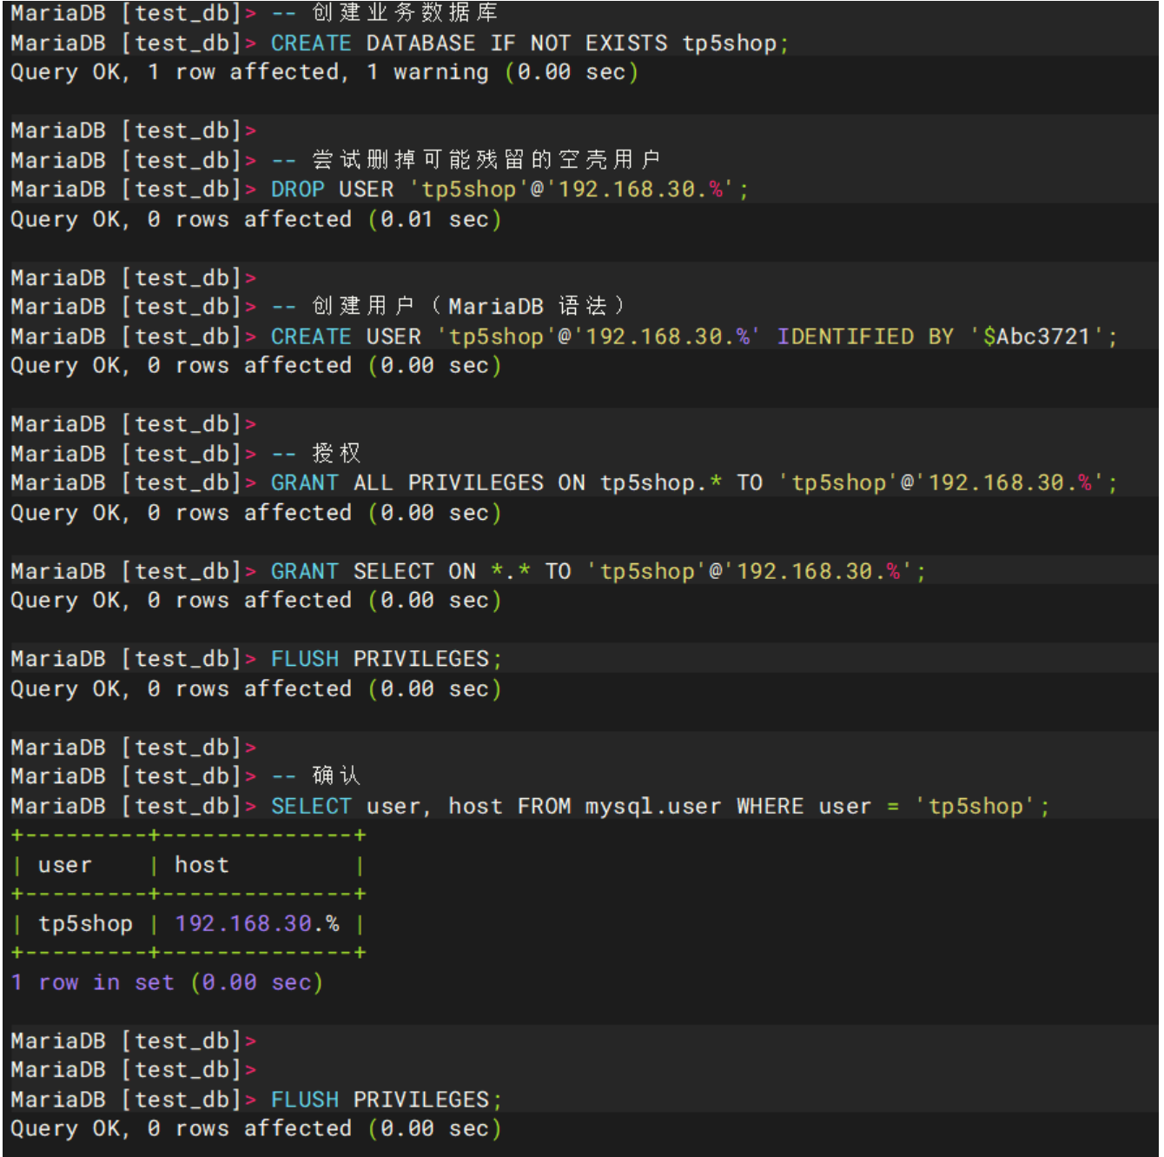The width and height of the screenshot is (1164, 1157).
Task: Click the SELECT user, host FROM mysql.user line
Action: pos(660,806)
